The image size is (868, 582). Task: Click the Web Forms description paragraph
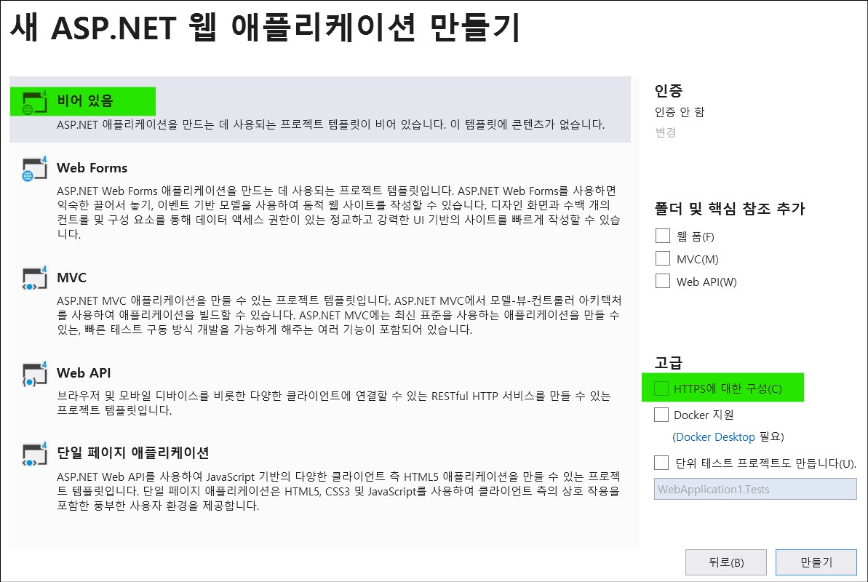(x=338, y=212)
